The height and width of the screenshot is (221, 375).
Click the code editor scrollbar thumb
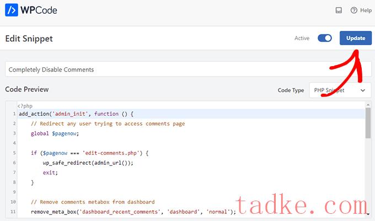click(368, 123)
